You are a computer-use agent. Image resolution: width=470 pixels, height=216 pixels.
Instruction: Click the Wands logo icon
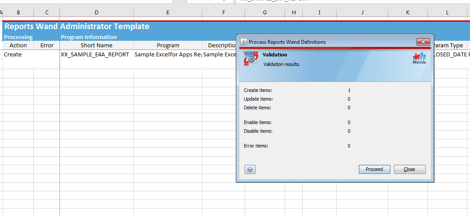click(419, 59)
